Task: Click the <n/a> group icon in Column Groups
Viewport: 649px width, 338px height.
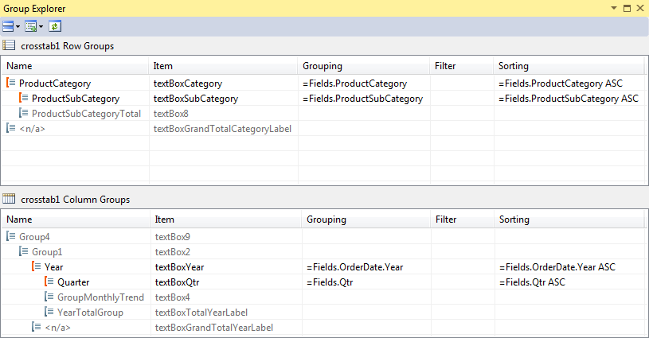Action: click(x=37, y=327)
